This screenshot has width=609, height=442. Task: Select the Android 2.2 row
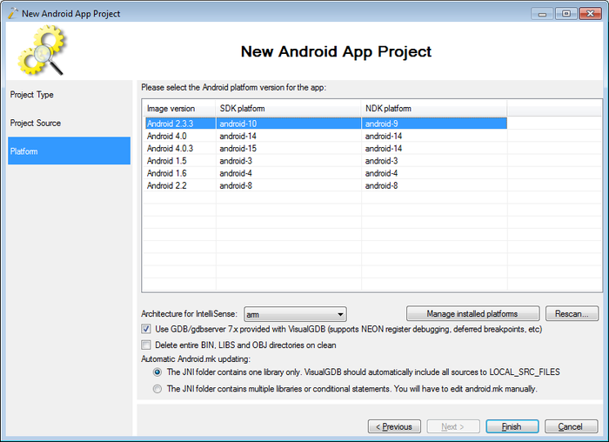pyautogui.click(x=326, y=185)
